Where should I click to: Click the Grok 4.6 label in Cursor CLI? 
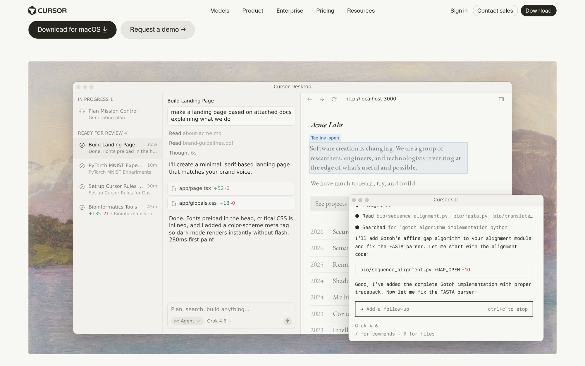366,326
